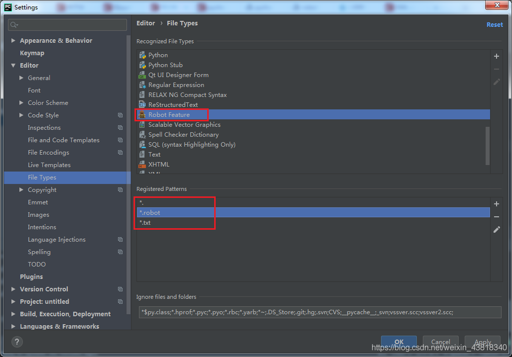Click the Python file type icon
Viewport: 512px width, 357px height.
pyautogui.click(x=142, y=55)
